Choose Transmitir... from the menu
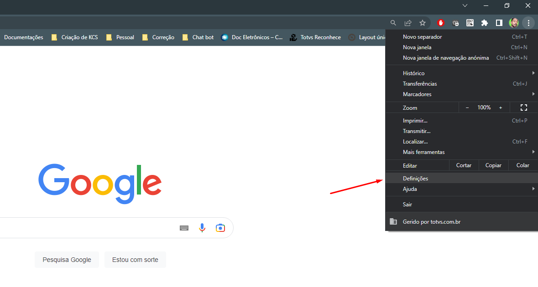The width and height of the screenshot is (538, 287). click(461, 131)
